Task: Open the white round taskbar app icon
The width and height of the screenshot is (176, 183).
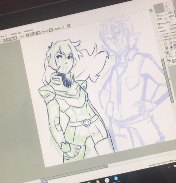Action: [107, 180]
